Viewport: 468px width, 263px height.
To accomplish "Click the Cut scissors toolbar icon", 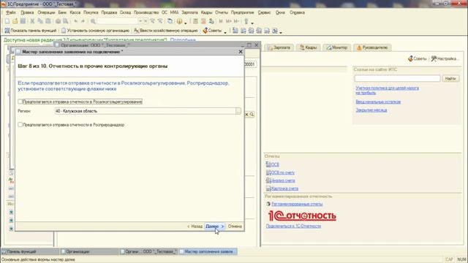I will point(32,21).
